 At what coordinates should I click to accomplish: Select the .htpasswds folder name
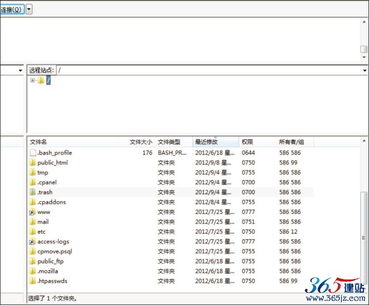pyautogui.click(x=52, y=281)
